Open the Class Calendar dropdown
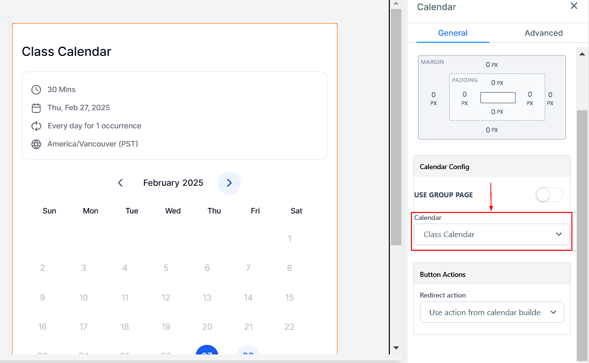The width and height of the screenshot is (589, 363). click(491, 234)
